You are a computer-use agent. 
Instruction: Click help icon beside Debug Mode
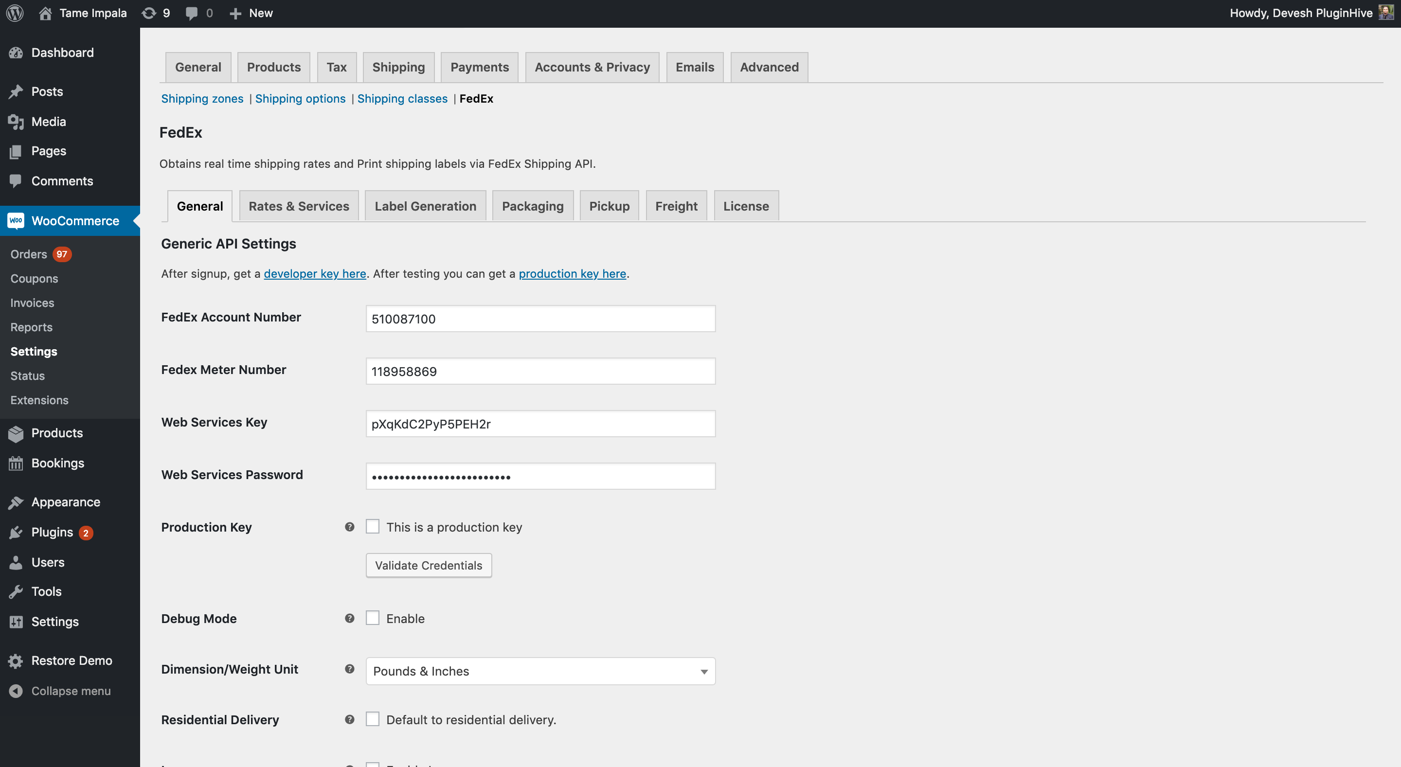point(350,618)
